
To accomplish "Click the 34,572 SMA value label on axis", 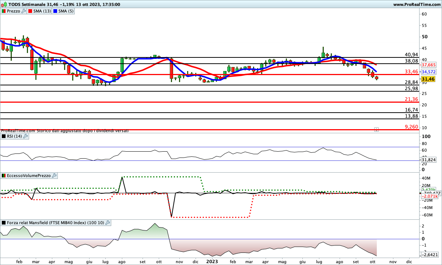I will click(428, 72).
